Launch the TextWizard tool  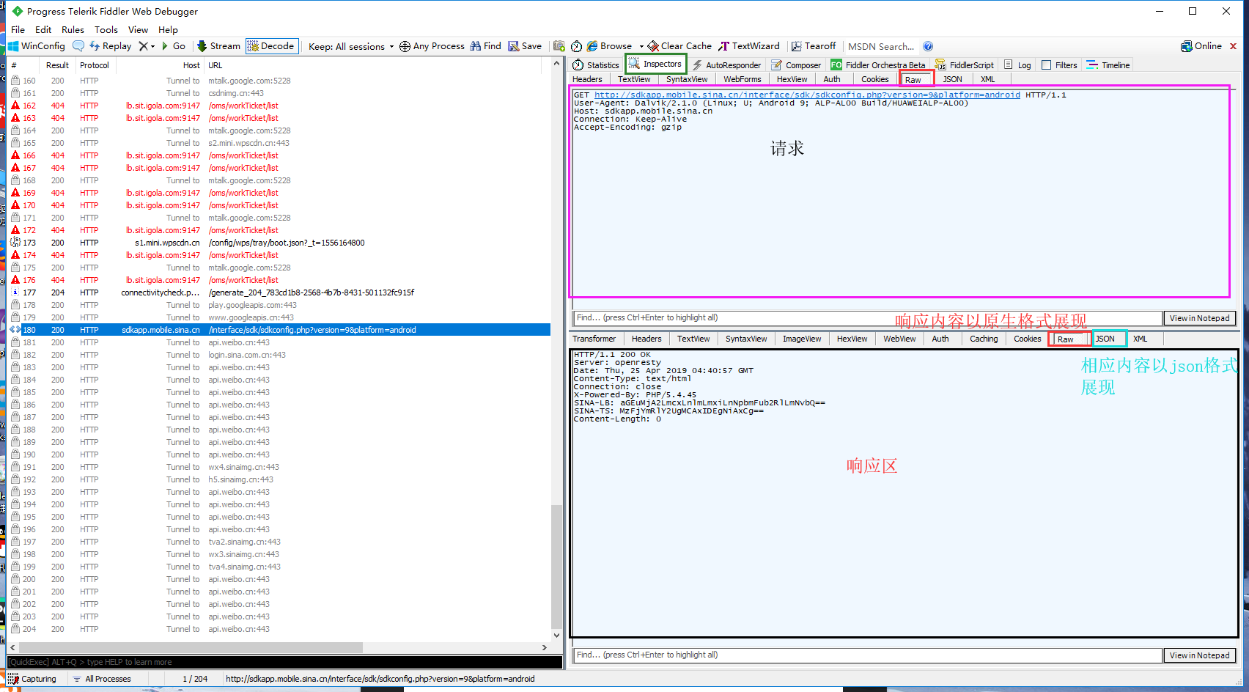pos(750,45)
